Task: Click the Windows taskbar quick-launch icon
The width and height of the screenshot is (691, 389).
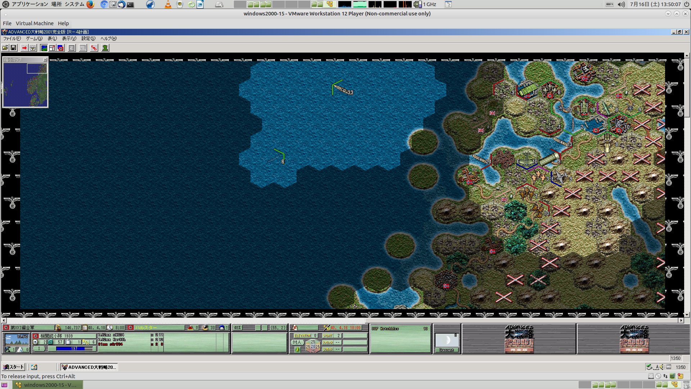Action: [x=34, y=367]
